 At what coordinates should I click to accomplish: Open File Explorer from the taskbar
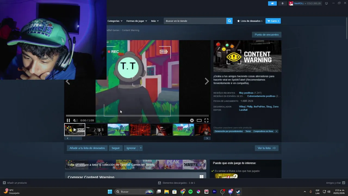pos(167,192)
